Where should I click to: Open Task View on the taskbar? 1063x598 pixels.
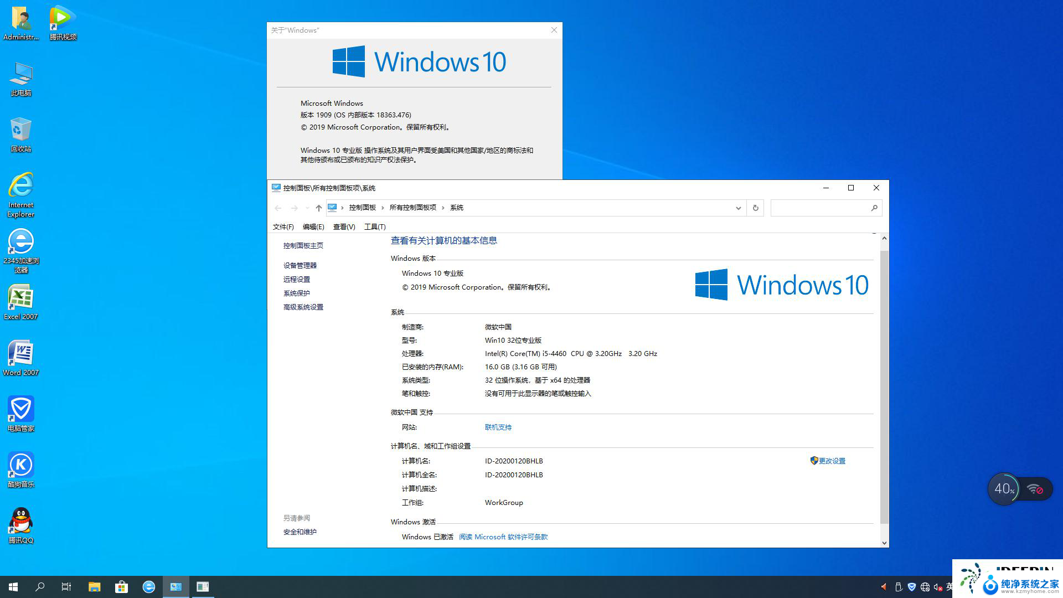click(x=66, y=587)
